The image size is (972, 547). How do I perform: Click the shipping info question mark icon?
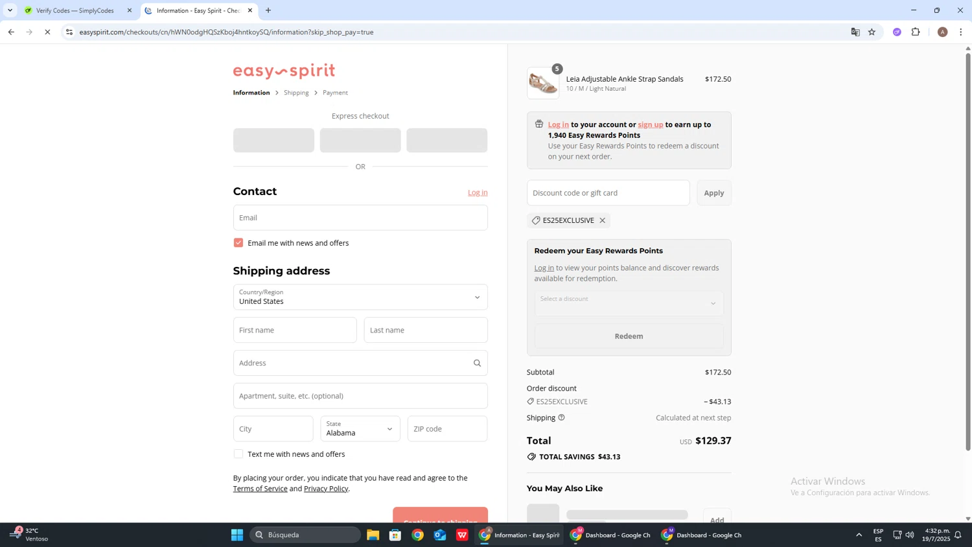click(x=561, y=417)
